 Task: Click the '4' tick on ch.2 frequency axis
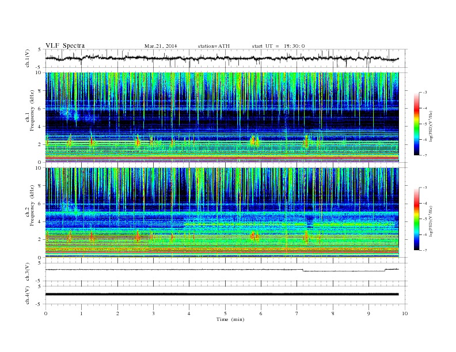tap(40, 222)
